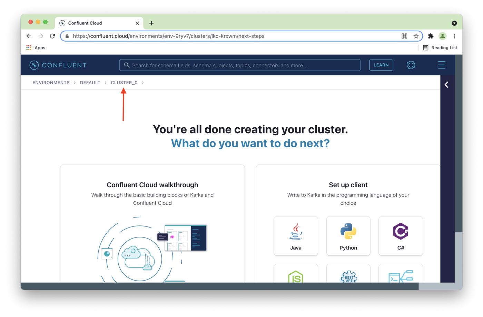Open the tab search dropdown arrow
The height and width of the screenshot is (317, 483).
tap(454, 23)
